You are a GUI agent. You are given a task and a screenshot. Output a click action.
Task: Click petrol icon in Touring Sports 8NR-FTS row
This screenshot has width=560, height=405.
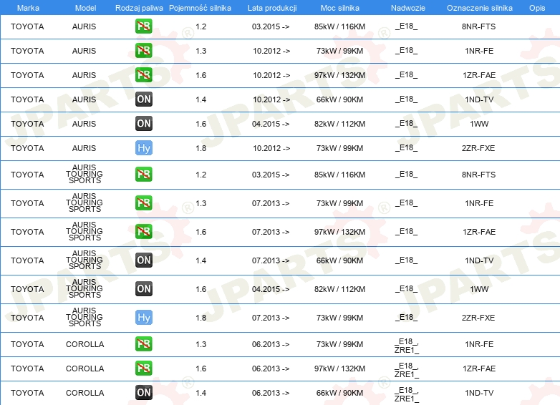pos(143,175)
